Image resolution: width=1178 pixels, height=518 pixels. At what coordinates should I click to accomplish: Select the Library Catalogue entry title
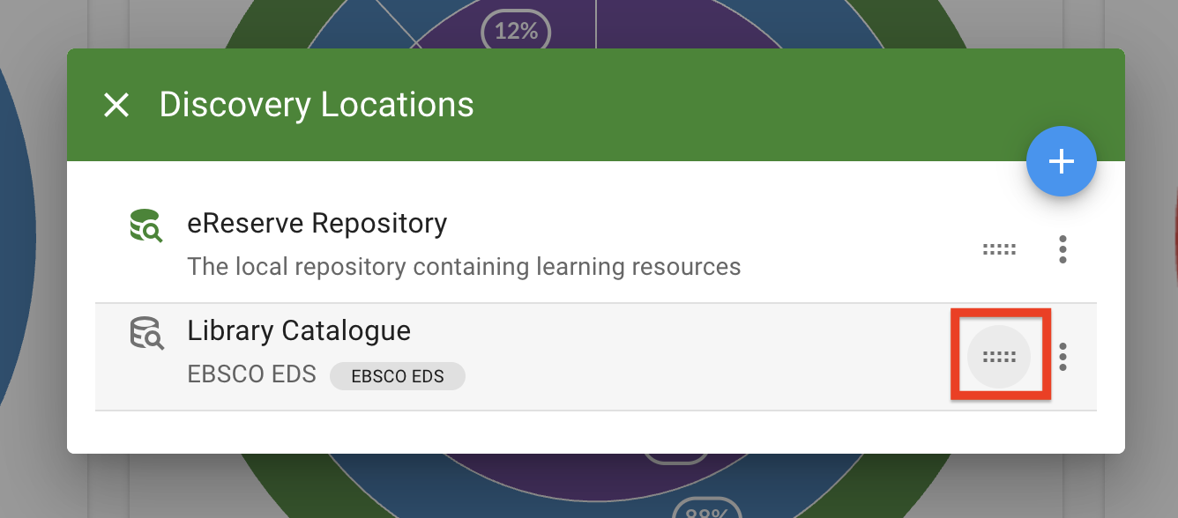[x=299, y=331]
